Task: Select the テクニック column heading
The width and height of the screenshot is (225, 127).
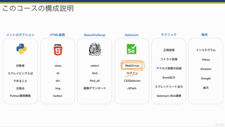Action: point(169,35)
